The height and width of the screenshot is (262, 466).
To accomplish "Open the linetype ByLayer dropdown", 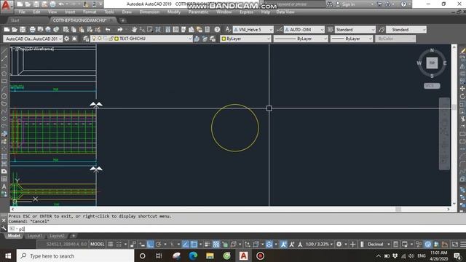I will coord(301,39).
